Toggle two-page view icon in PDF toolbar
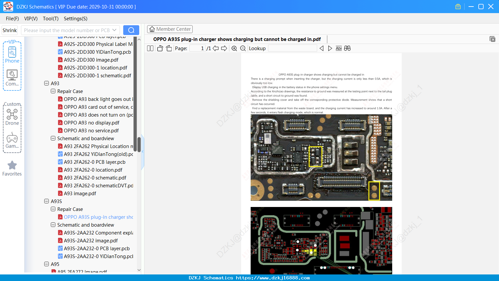 [x=150, y=48]
